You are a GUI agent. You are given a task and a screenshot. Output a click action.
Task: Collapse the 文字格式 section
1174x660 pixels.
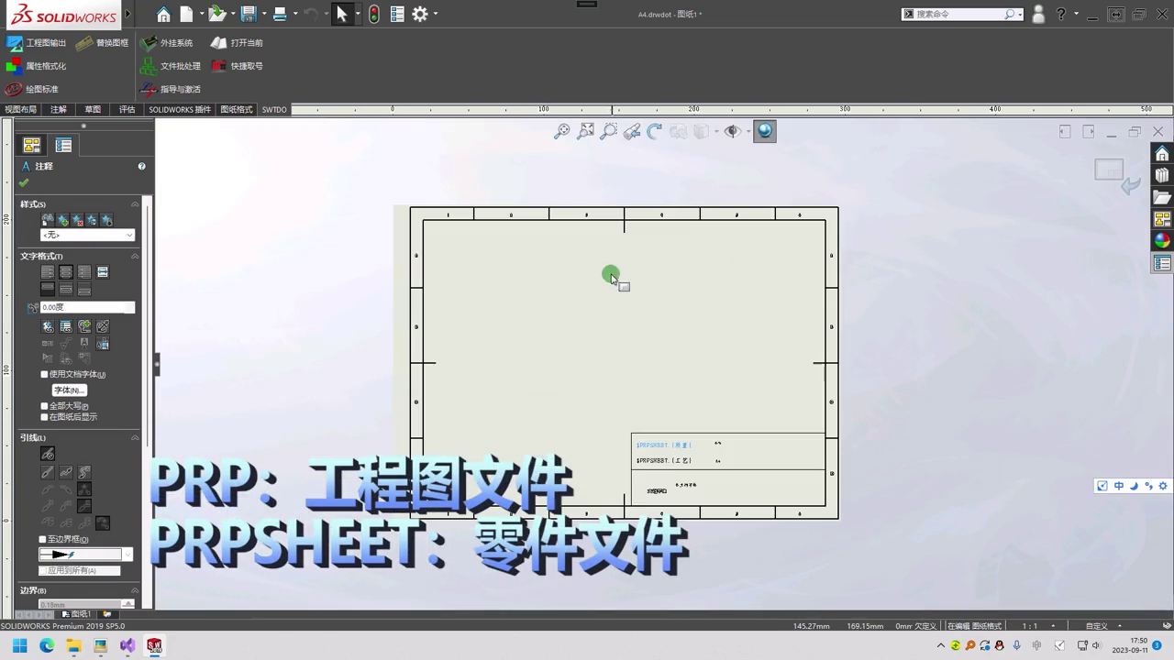pos(135,256)
